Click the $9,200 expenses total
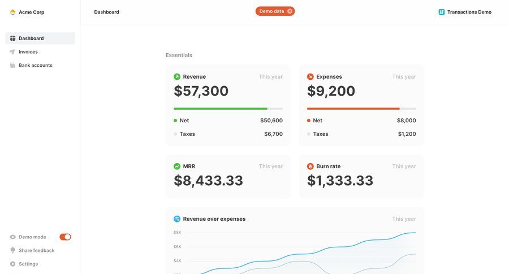Screen dimensions: 509x274 331,91
